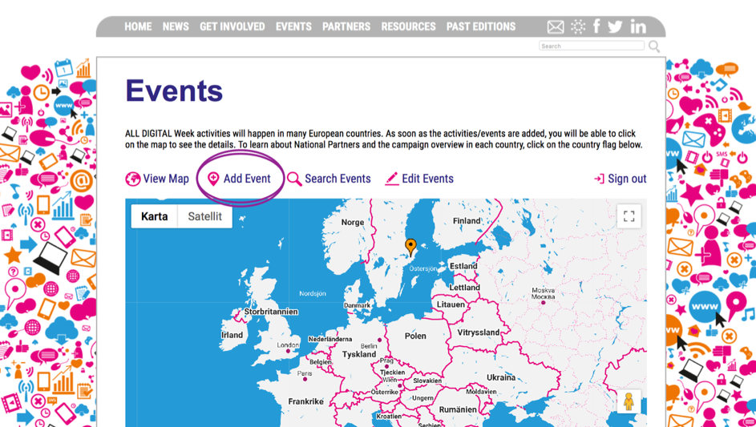Open the Twitter bird icon in header
This screenshot has width=756, height=427.
pyautogui.click(x=615, y=26)
